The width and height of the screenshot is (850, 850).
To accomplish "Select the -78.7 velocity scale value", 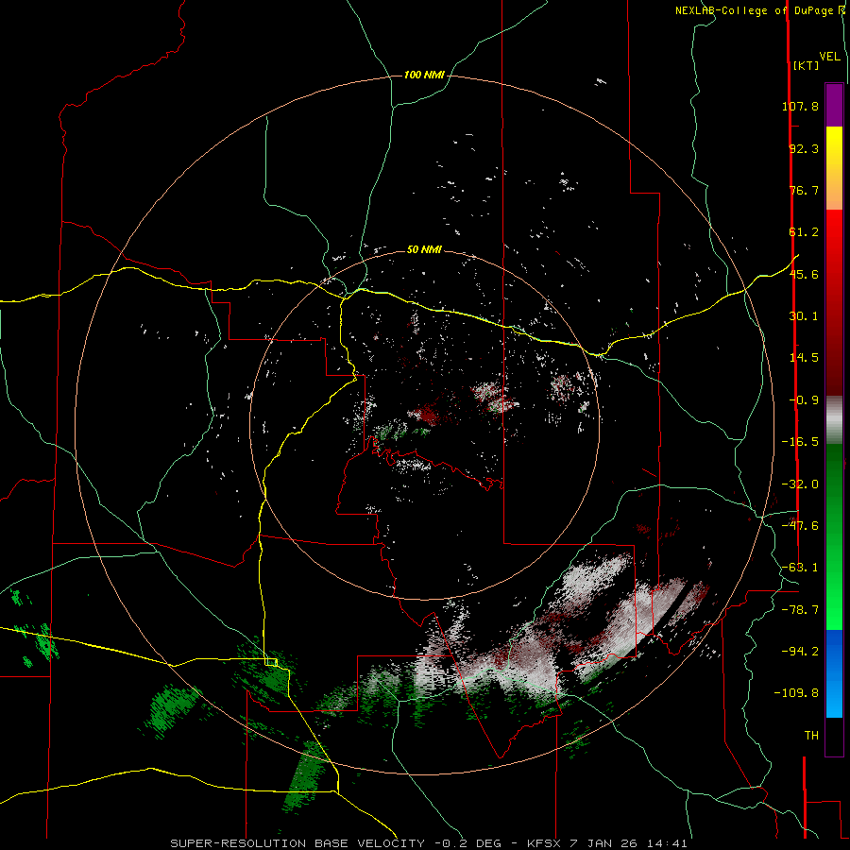I will click(x=800, y=610).
